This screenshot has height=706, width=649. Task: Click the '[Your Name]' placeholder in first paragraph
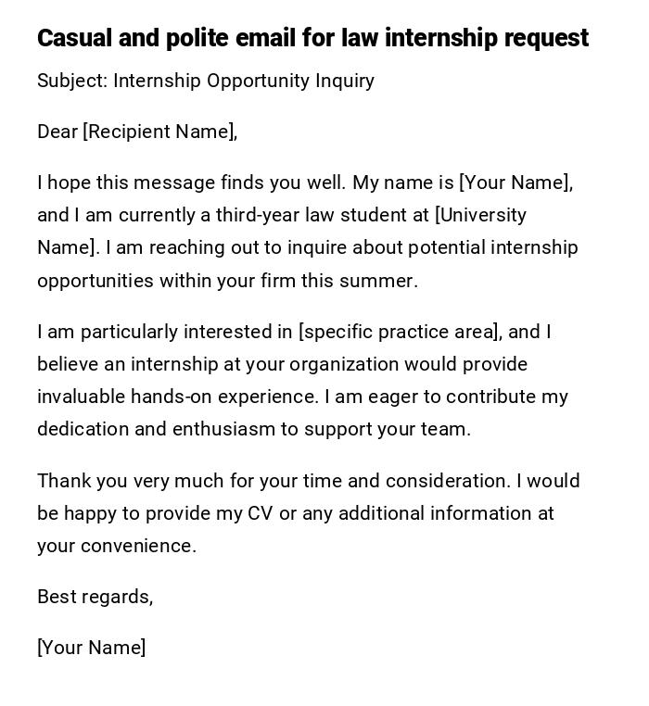[515, 183]
